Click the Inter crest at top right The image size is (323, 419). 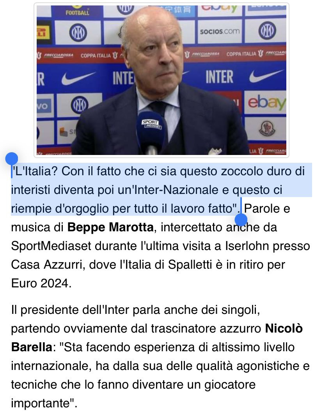267,30
